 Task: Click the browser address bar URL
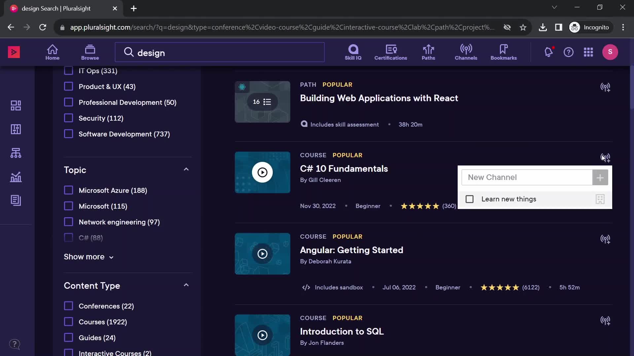[282, 27]
